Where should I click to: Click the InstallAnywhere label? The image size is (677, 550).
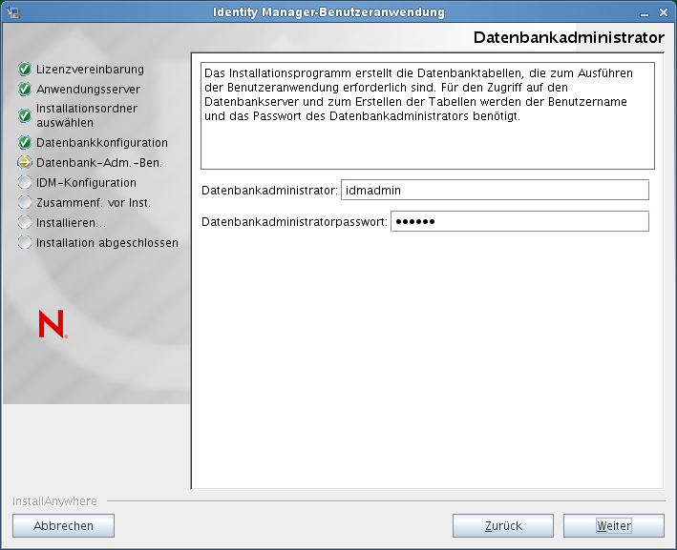point(54,500)
